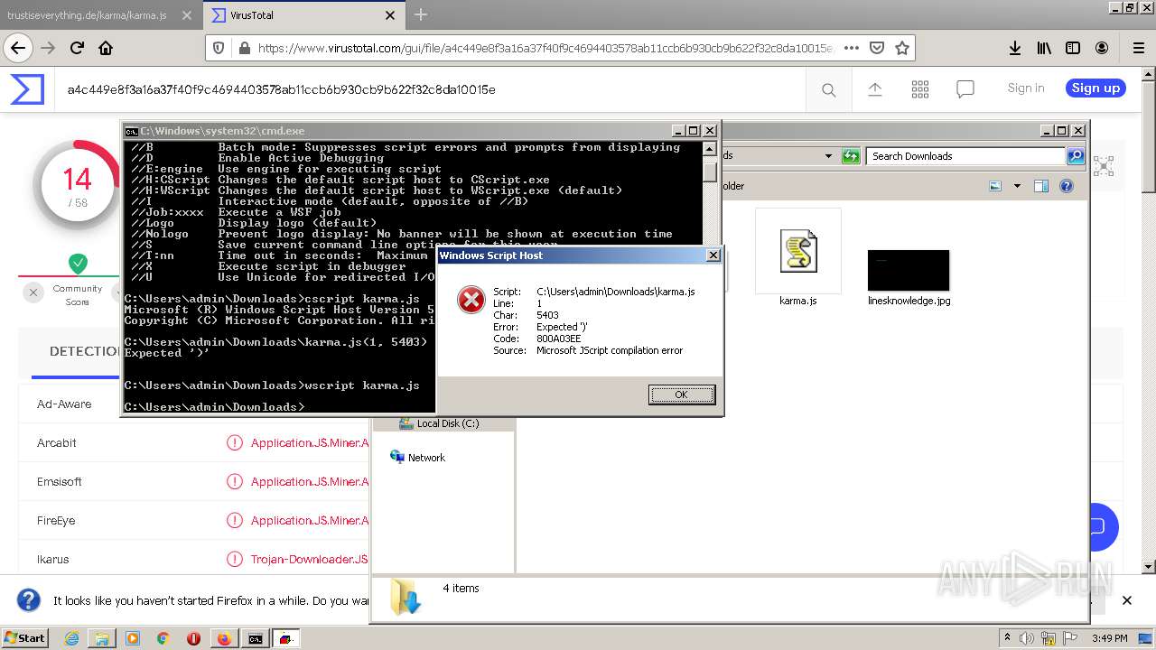Toggle Explorer preview pane
Screen dimensions: 1156x650
(1041, 186)
